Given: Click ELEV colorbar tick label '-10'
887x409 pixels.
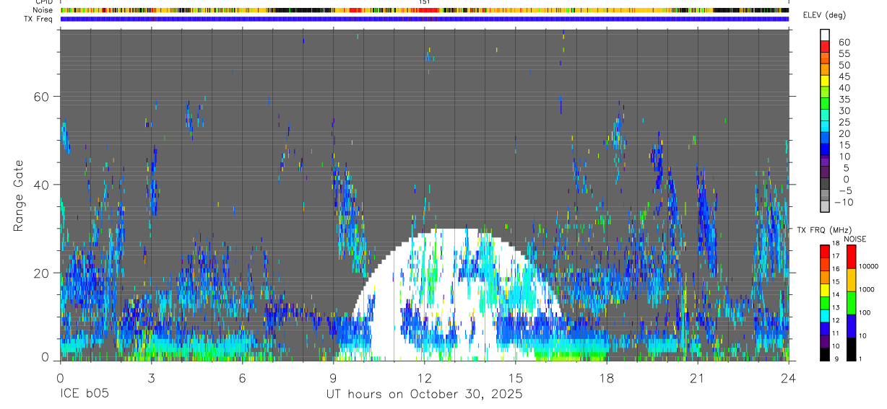Looking at the screenshot, I should click(844, 202).
